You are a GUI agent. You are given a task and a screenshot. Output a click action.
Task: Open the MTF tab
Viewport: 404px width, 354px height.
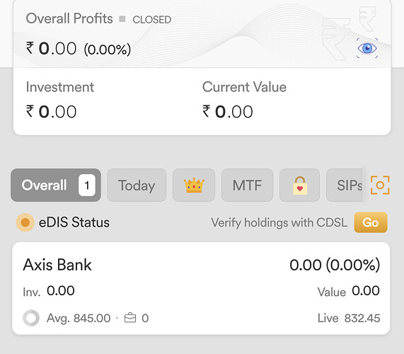[x=247, y=185]
